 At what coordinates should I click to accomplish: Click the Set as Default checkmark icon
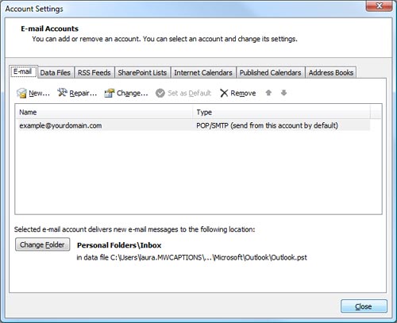point(160,93)
